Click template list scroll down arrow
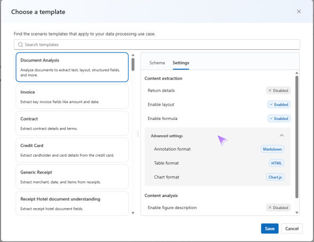Screen dimensions: 314x242 pyautogui.click(x=133, y=213)
